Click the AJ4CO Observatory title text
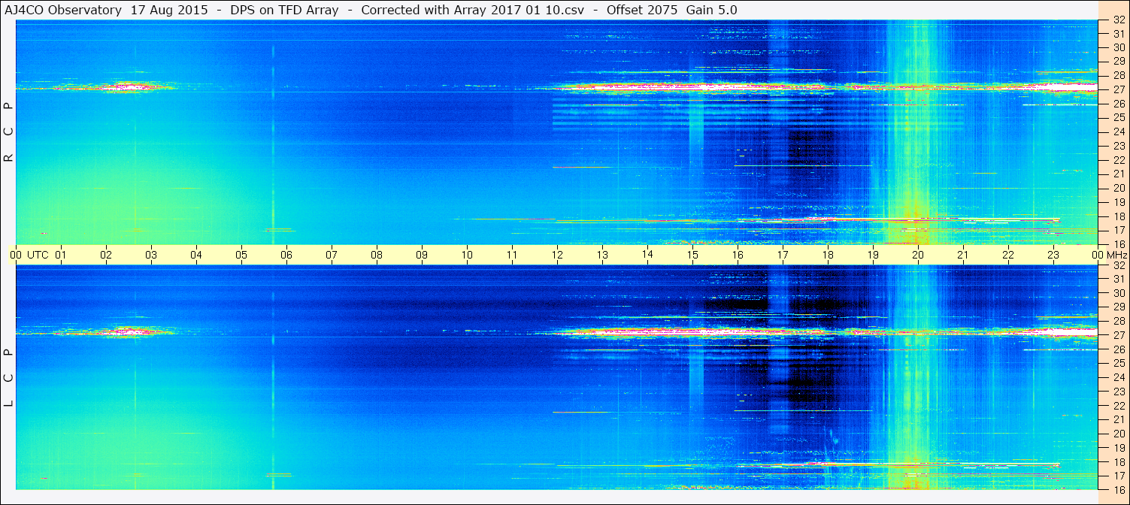 pyautogui.click(x=63, y=11)
